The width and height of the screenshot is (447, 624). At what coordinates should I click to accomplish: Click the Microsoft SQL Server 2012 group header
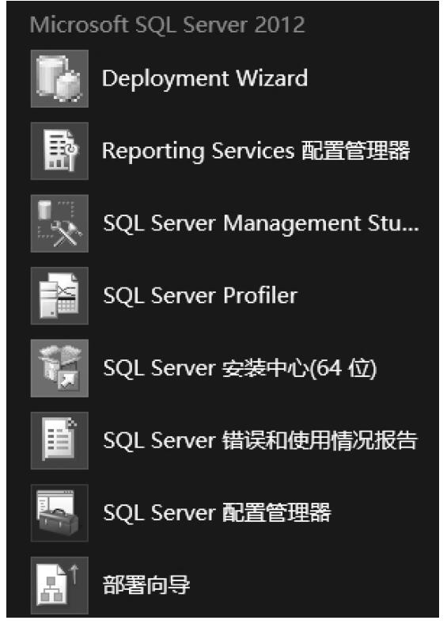[168, 25]
